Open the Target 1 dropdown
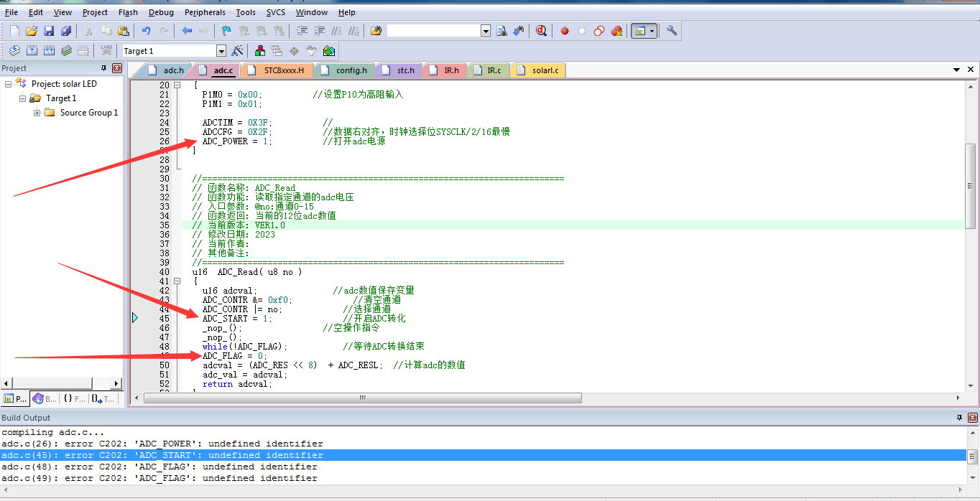980x501 pixels. click(x=221, y=51)
